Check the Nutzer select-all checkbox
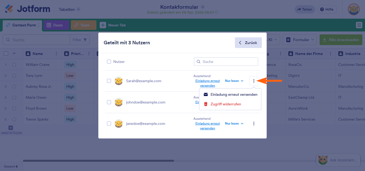 click(109, 62)
